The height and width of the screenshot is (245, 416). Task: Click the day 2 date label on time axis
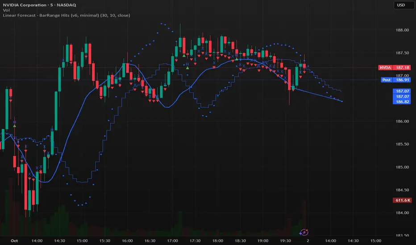(x=308, y=241)
